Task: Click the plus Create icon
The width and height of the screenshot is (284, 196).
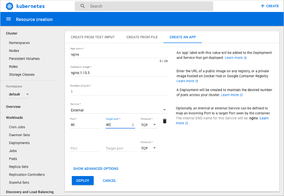Action: click(x=263, y=6)
